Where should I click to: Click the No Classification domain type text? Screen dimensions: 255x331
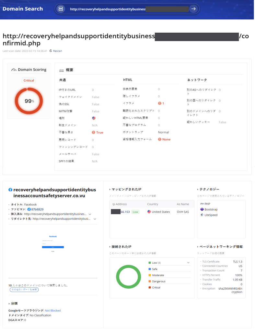pos(41,315)
